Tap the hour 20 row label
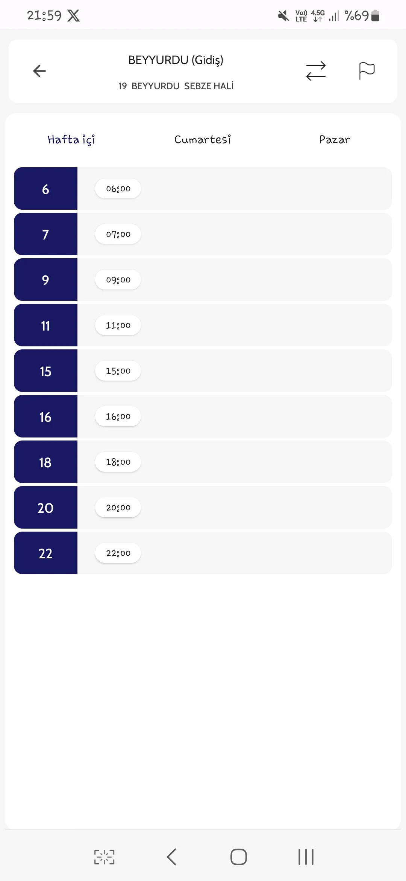This screenshot has height=881, width=406. [x=45, y=508]
